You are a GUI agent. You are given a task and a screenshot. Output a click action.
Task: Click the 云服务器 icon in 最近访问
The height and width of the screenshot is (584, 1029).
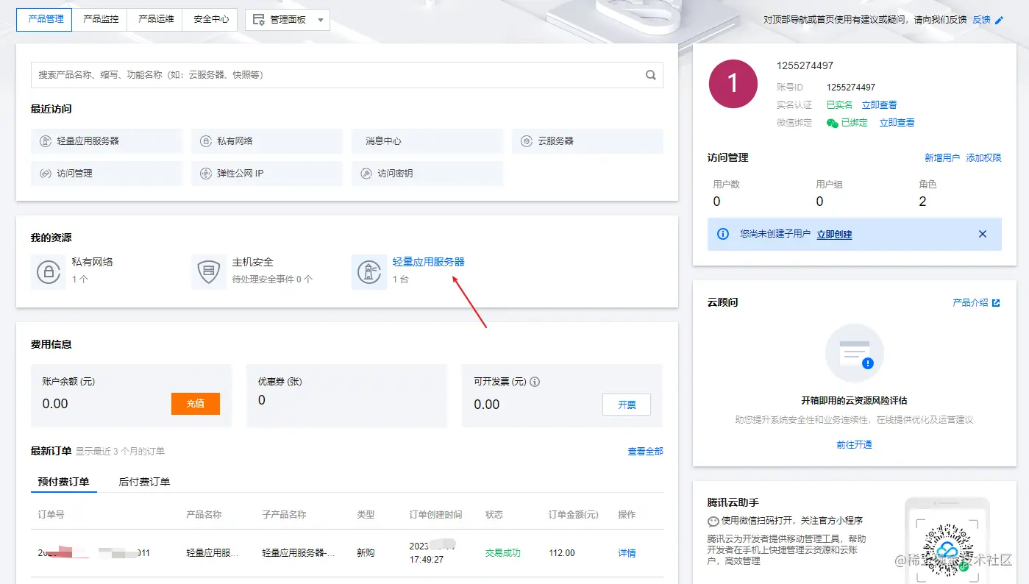pyautogui.click(x=526, y=140)
